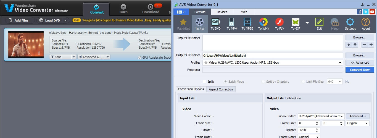Click the concert video thumbnail in Wondershare
The image size is (377, 138).
click(x=26, y=44)
